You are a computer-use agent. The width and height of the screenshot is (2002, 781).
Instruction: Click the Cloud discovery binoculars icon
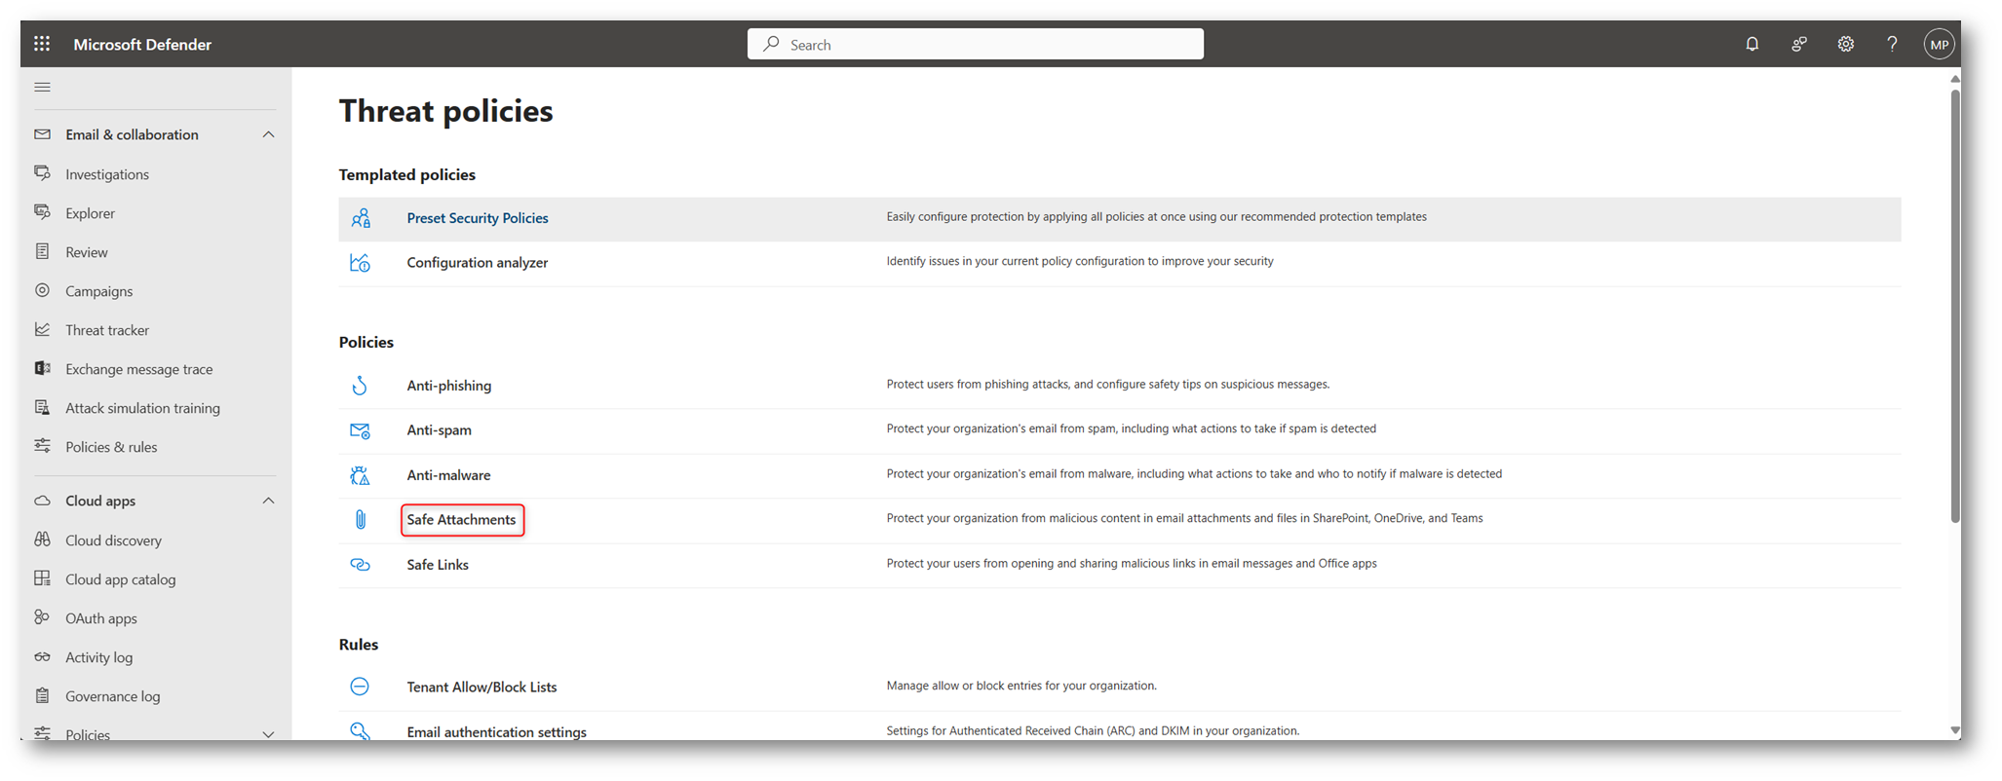(42, 539)
